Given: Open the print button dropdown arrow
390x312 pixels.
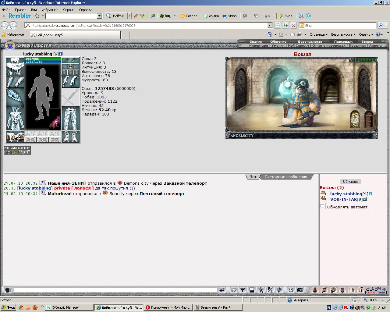Looking at the screenshot, I should (306, 35).
